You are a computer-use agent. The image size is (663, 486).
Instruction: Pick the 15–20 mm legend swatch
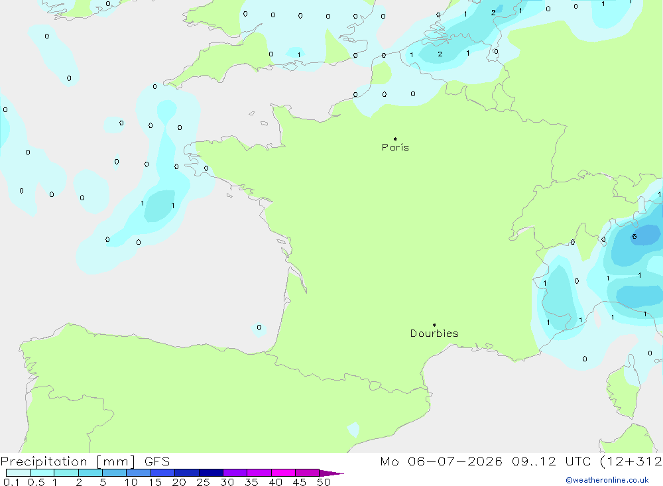(163, 473)
